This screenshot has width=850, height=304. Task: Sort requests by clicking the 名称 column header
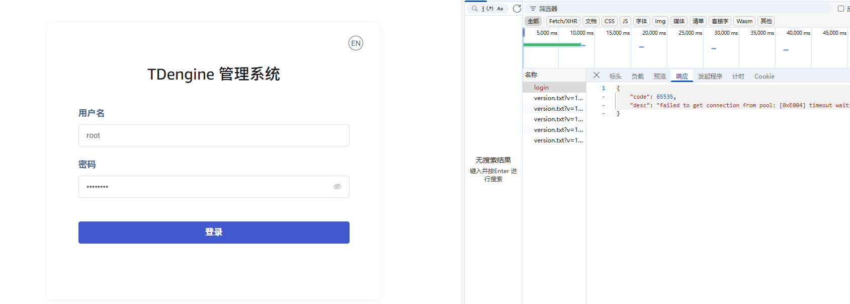coord(531,75)
